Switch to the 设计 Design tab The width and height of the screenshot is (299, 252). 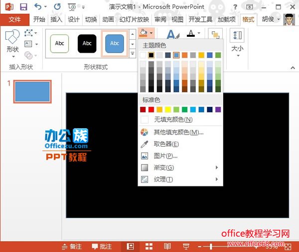74,19
